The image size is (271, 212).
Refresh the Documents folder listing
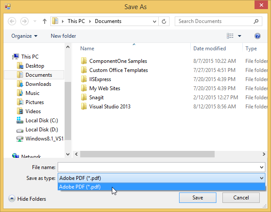(x=164, y=21)
